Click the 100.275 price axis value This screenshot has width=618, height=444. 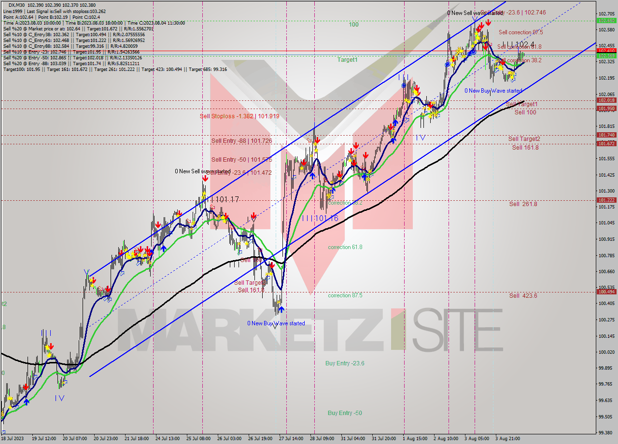(607, 320)
